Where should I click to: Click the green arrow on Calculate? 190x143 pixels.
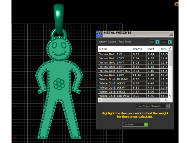click(x=146, y=124)
